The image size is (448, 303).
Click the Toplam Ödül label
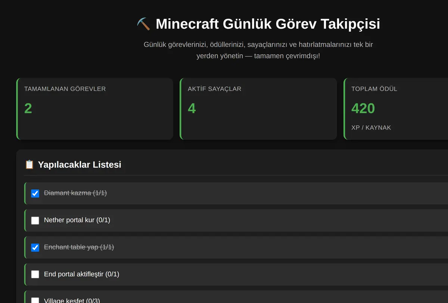point(374,89)
